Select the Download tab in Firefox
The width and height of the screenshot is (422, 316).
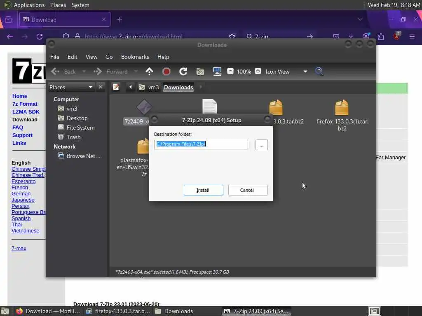coord(65,19)
